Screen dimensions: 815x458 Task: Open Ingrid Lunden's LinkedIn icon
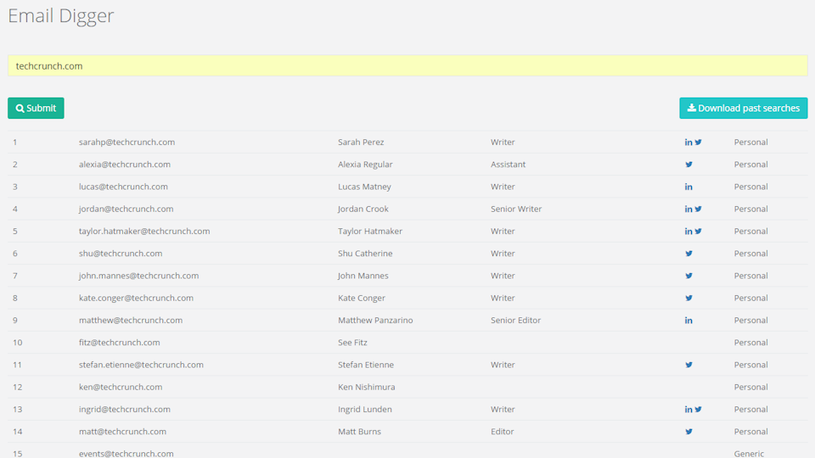coord(689,410)
